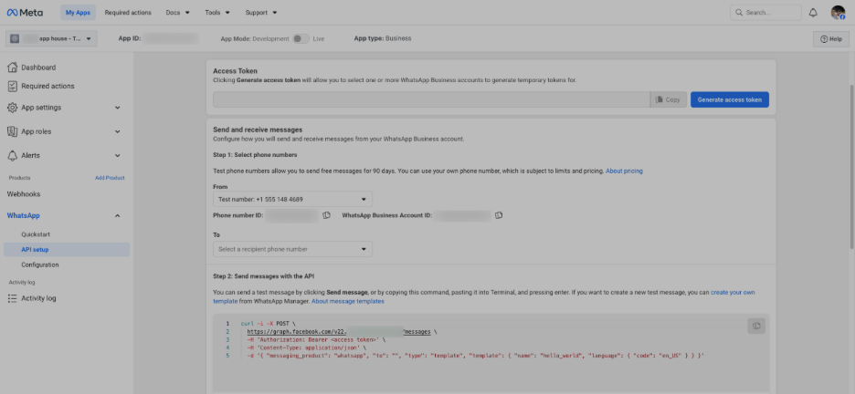Click the App settings gear icon
Viewport: 855px width, 394px height.
point(13,108)
